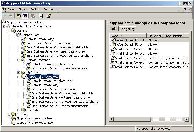Collapse the Domain Controllers node
194x132 pixels.
tap(19, 60)
